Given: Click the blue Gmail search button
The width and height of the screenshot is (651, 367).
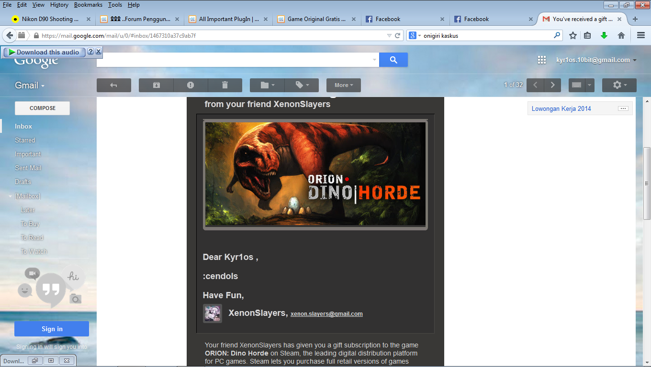Looking at the screenshot, I should (x=393, y=60).
